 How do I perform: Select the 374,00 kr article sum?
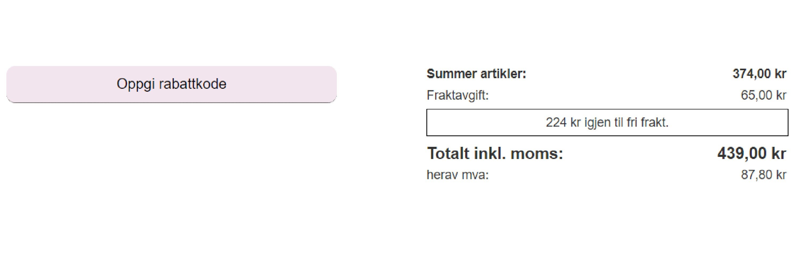click(x=759, y=74)
